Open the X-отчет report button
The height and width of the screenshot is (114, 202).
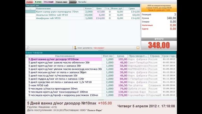38,2
